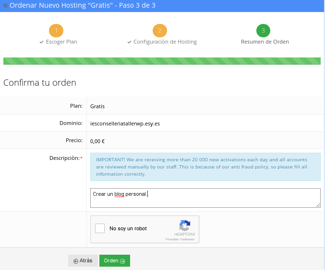Screen dimensions: 325x270
Task: Click the green striped progress bar
Action: (162, 61)
